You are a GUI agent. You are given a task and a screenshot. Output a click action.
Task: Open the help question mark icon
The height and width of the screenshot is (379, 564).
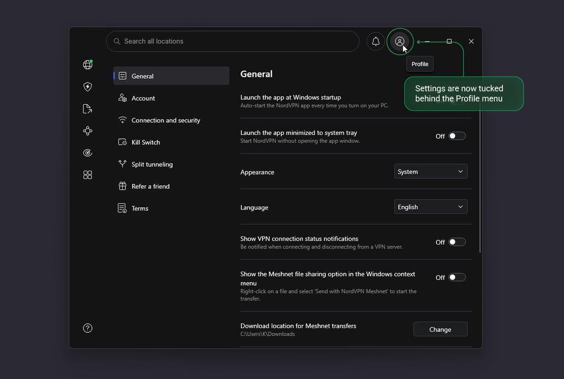click(x=88, y=328)
